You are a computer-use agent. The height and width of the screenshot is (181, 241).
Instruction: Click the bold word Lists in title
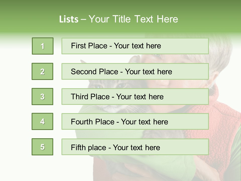69,19
